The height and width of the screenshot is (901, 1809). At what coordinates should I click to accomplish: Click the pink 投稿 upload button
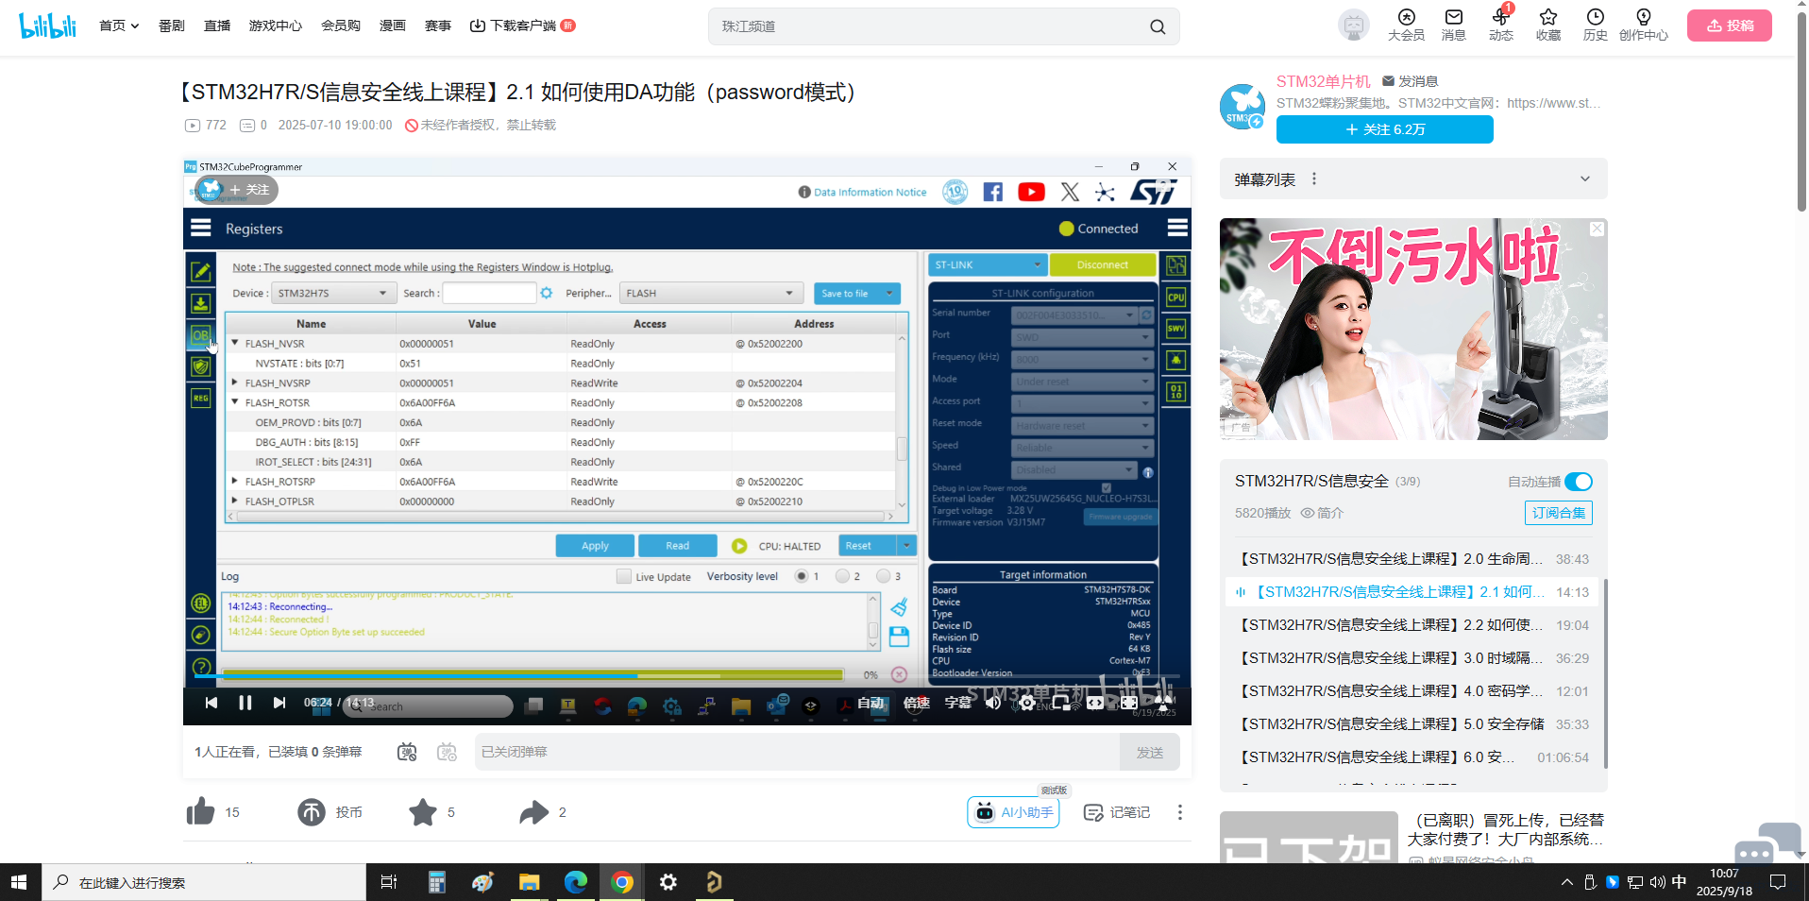coord(1730,25)
